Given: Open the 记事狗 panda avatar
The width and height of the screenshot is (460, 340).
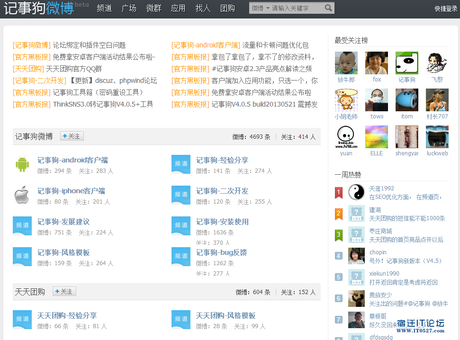Looking at the screenshot, I should tap(407, 63).
